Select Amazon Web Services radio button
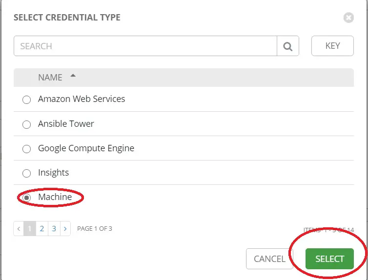The height and width of the screenshot is (280, 368). point(26,100)
